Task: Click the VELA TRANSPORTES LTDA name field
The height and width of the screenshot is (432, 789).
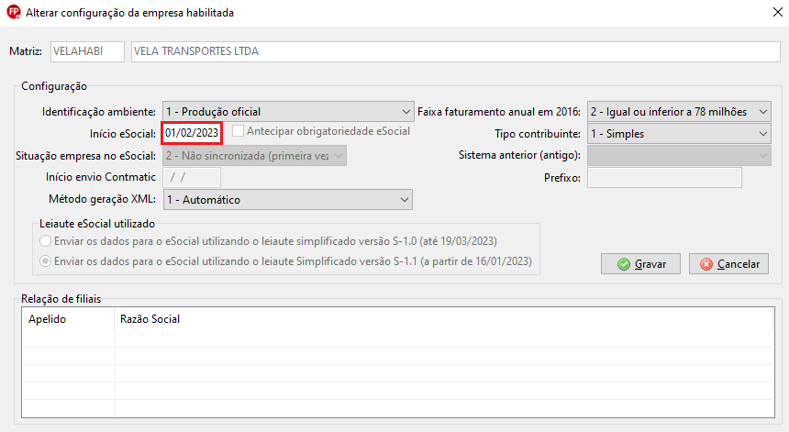Action: [x=455, y=51]
